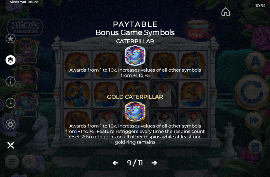This screenshot has width=270, height=177.
Task: Go to the home screen icon
Action: click(x=226, y=12)
